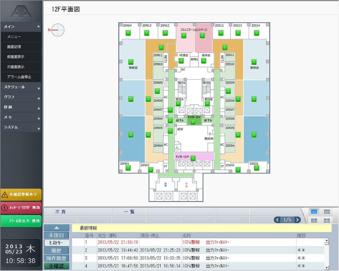Click the 未確認警報あり warning button
Screen dimensions: 339x271
(21, 195)
